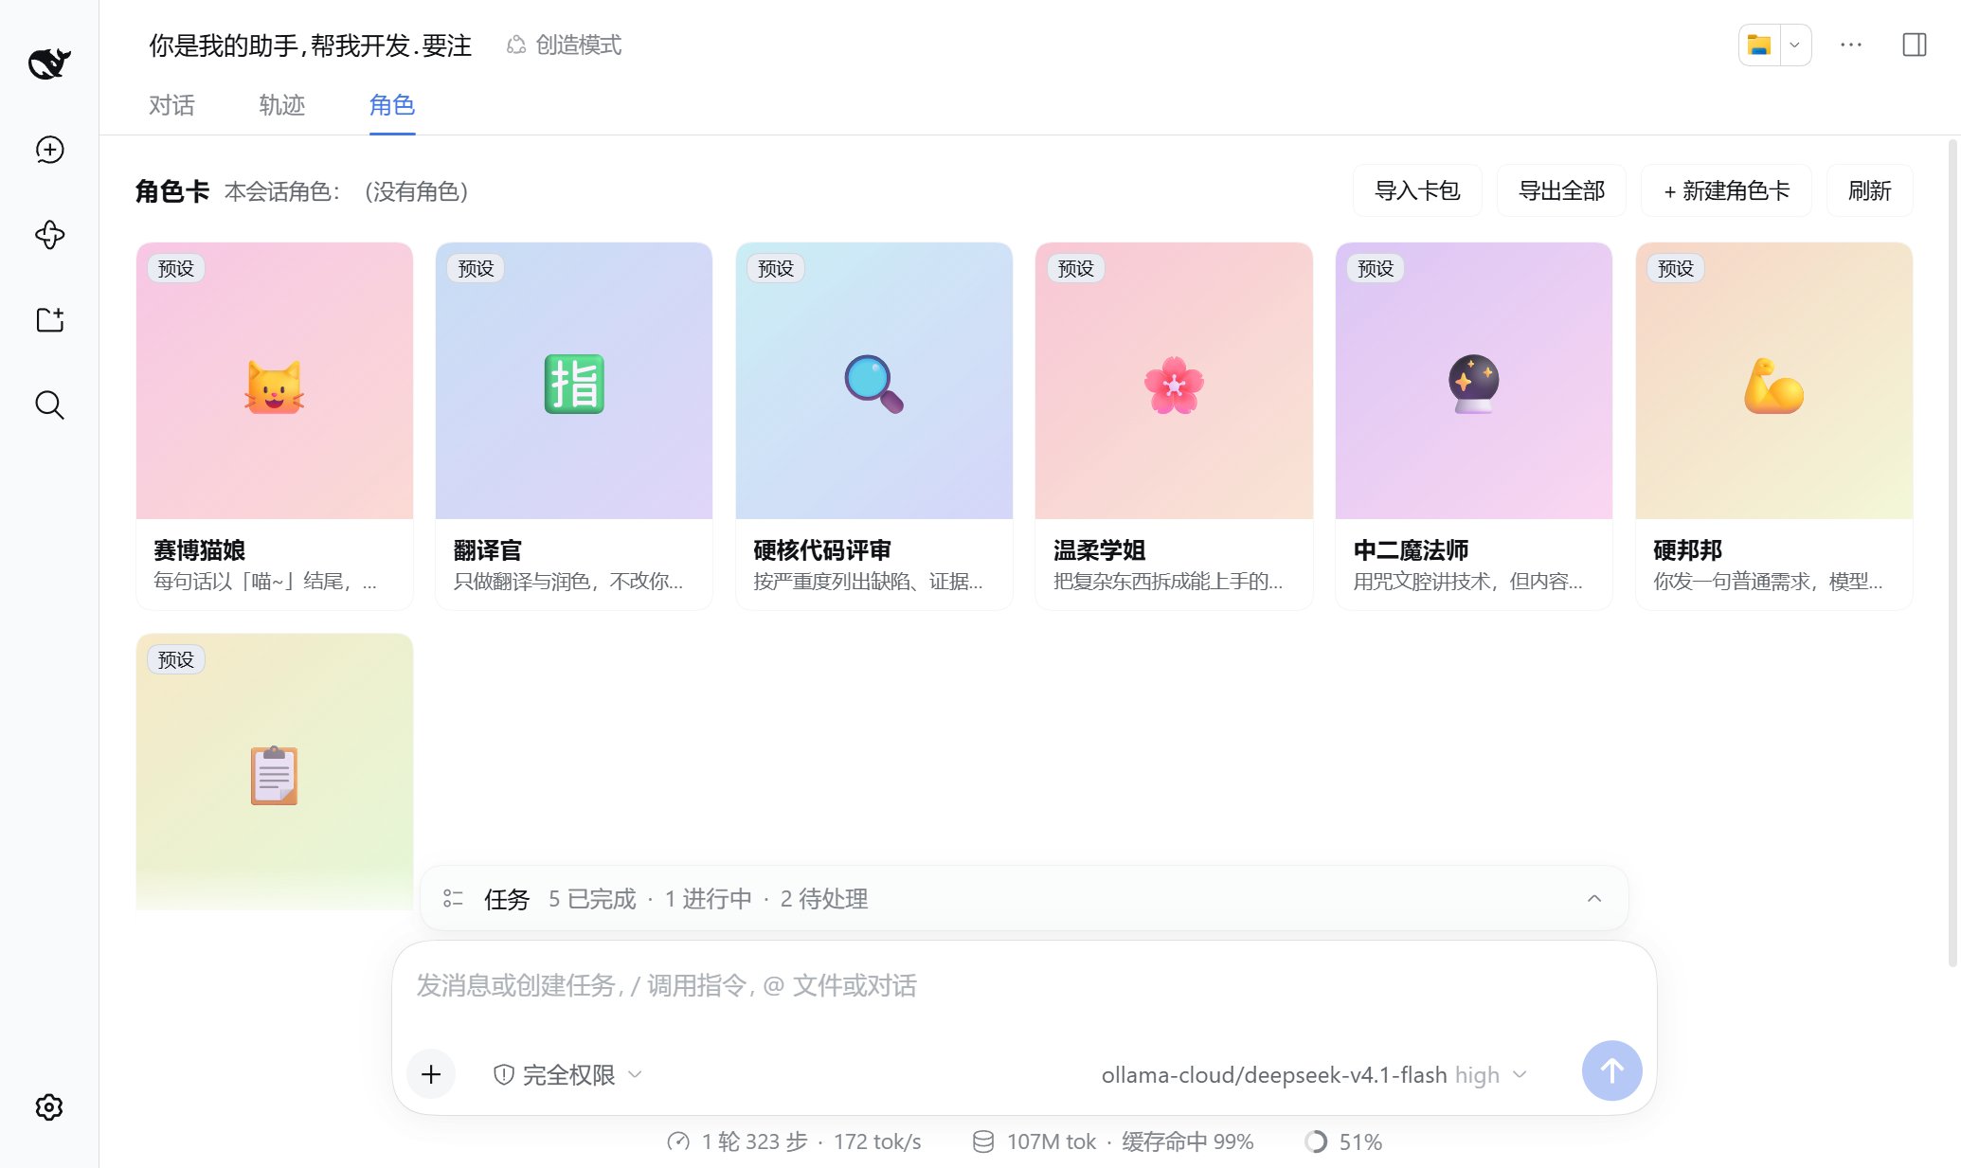Select the 赛博猫娘 role card
Image resolution: width=1961 pixels, height=1168 pixels.
pos(275,426)
